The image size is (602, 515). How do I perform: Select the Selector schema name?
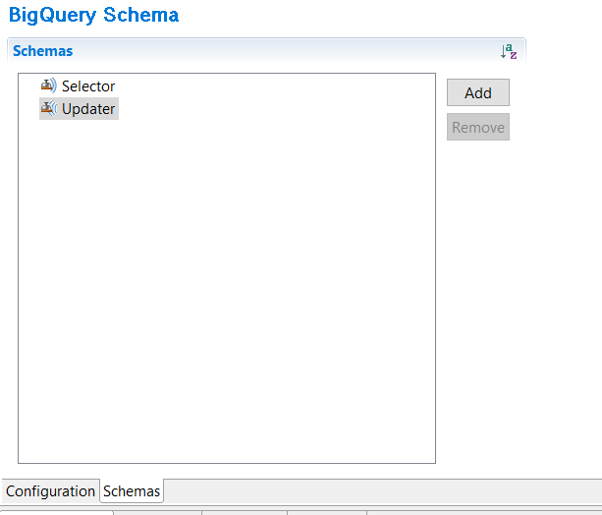coord(88,86)
